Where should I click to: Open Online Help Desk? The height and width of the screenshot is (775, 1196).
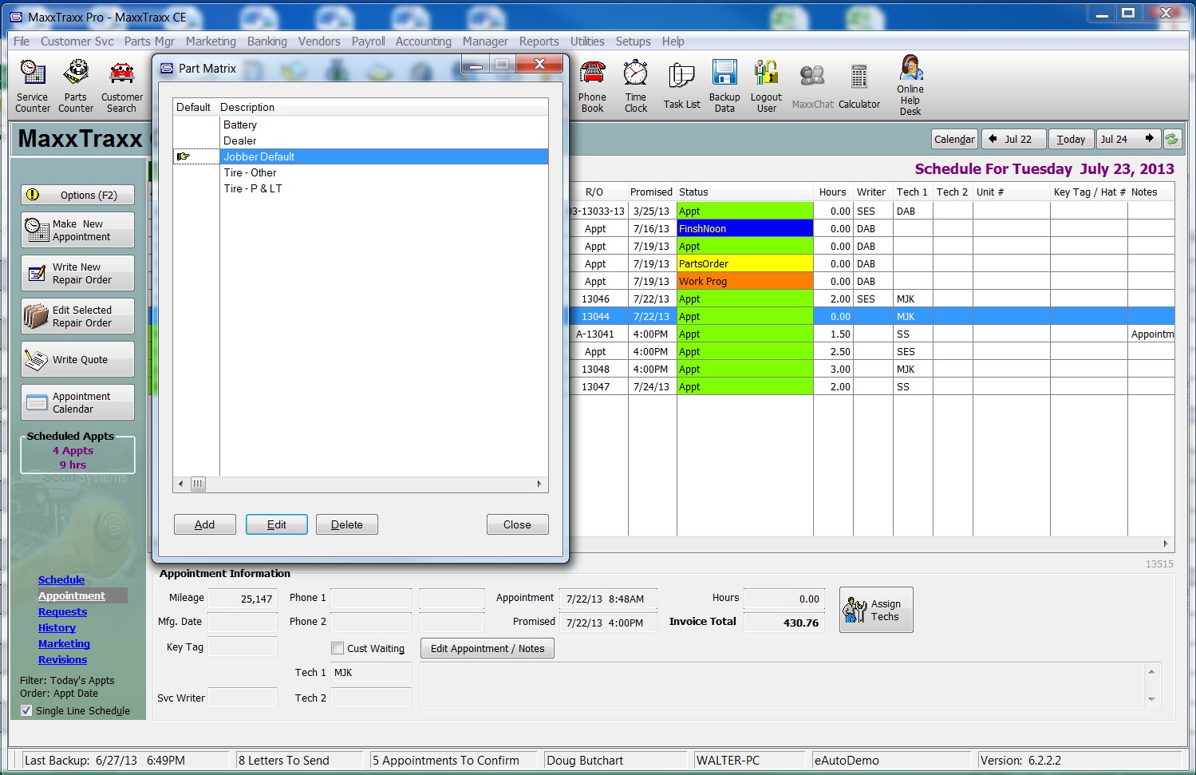click(x=910, y=85)
